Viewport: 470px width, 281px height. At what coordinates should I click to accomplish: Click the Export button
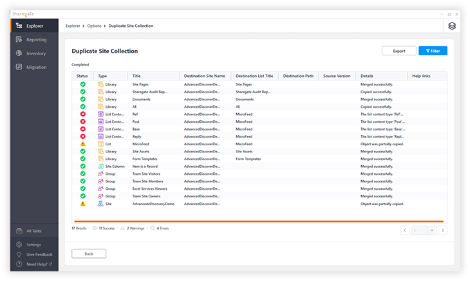[x=399, y=51]
